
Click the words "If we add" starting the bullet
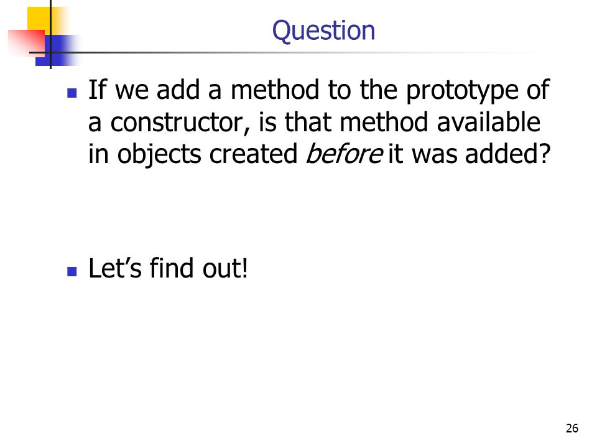pos(144,90)
